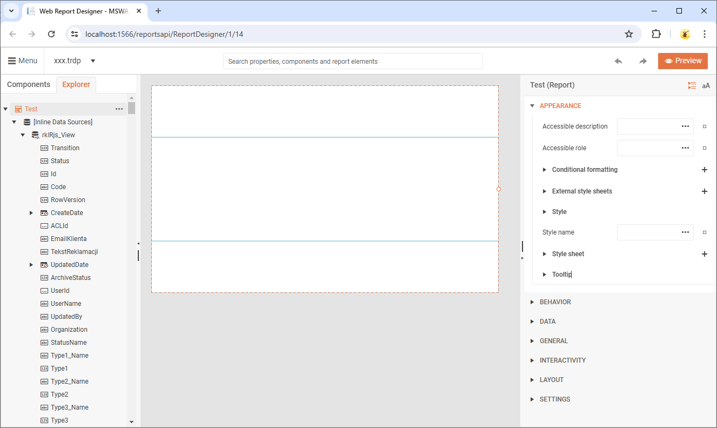This screenshot has width=717, height=428.
Task: Open the Accessible role ellipsis editor
Action: coord(685,148)
